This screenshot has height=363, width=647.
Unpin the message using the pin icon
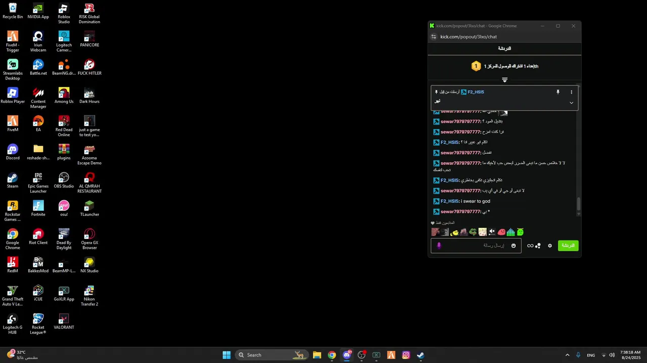[x=558, y=92]
